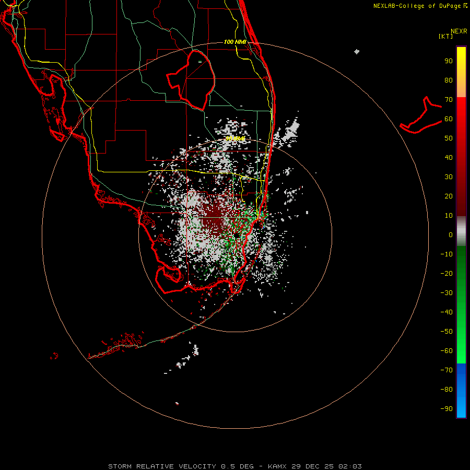The image size is (470, 470).
Task: Click the 30 value on velocity scale
Action: [449, 177]
